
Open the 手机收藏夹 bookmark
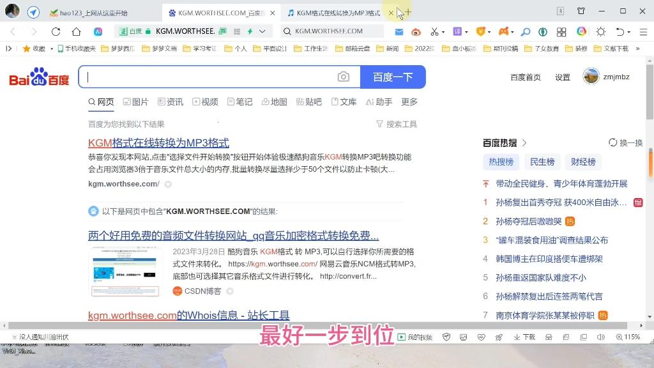[77, 49]
